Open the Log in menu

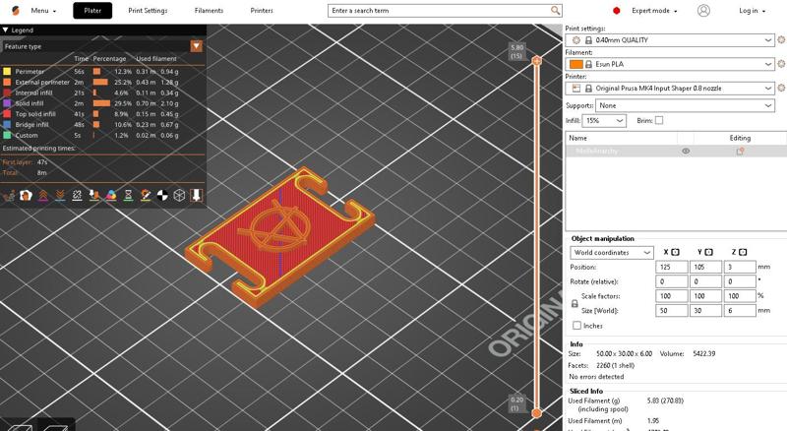pos(752,11)
